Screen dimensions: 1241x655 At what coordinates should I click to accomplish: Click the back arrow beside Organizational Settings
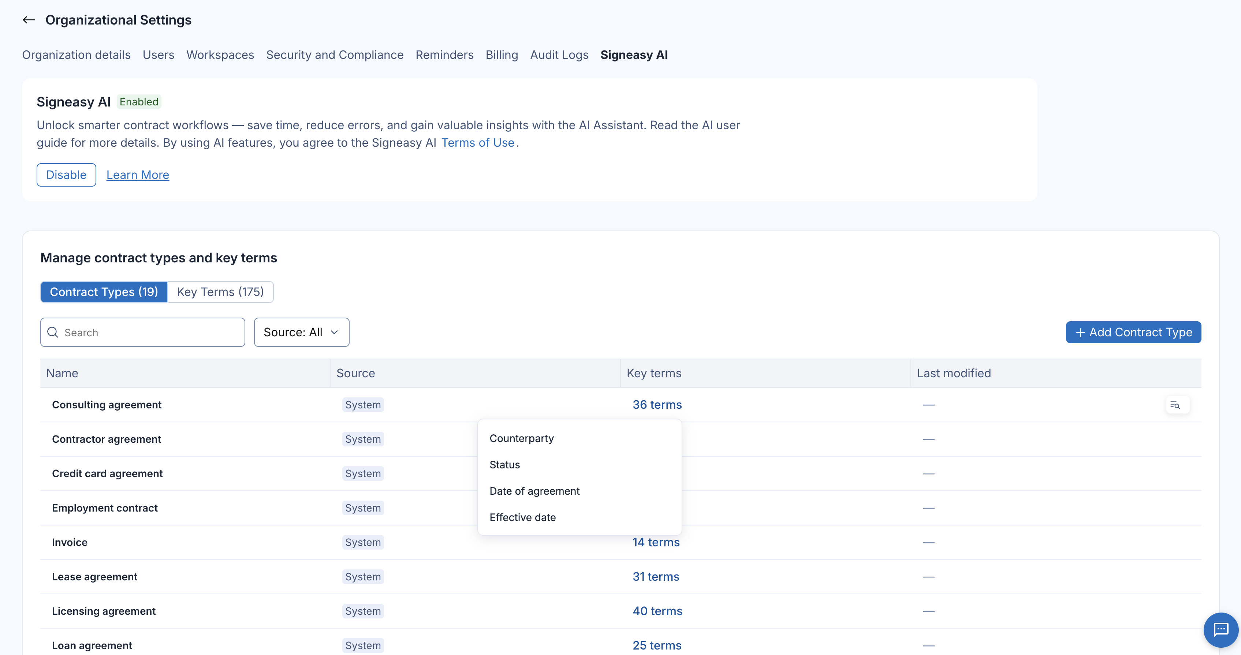(x=29, y=20)
